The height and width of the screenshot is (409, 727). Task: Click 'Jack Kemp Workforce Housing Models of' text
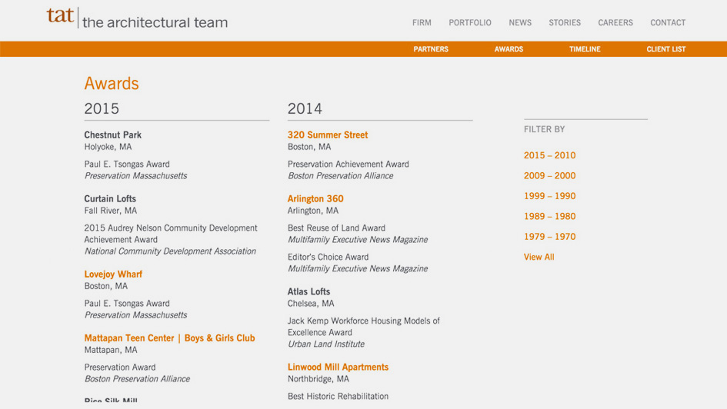(363, 321)
